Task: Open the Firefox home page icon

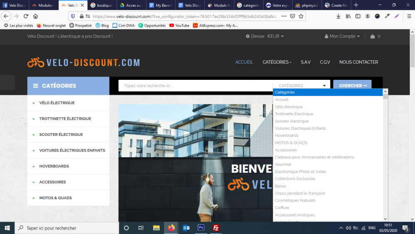Action: click(35, 16)
